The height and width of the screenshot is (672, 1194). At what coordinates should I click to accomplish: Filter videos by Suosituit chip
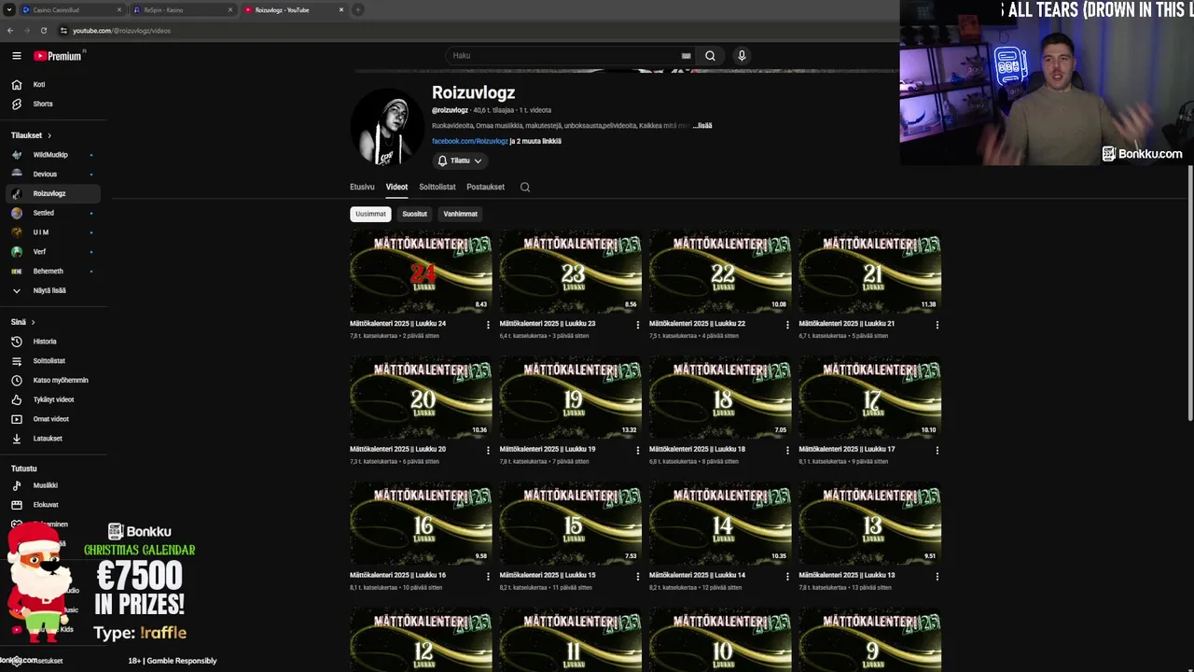point(414,214)
